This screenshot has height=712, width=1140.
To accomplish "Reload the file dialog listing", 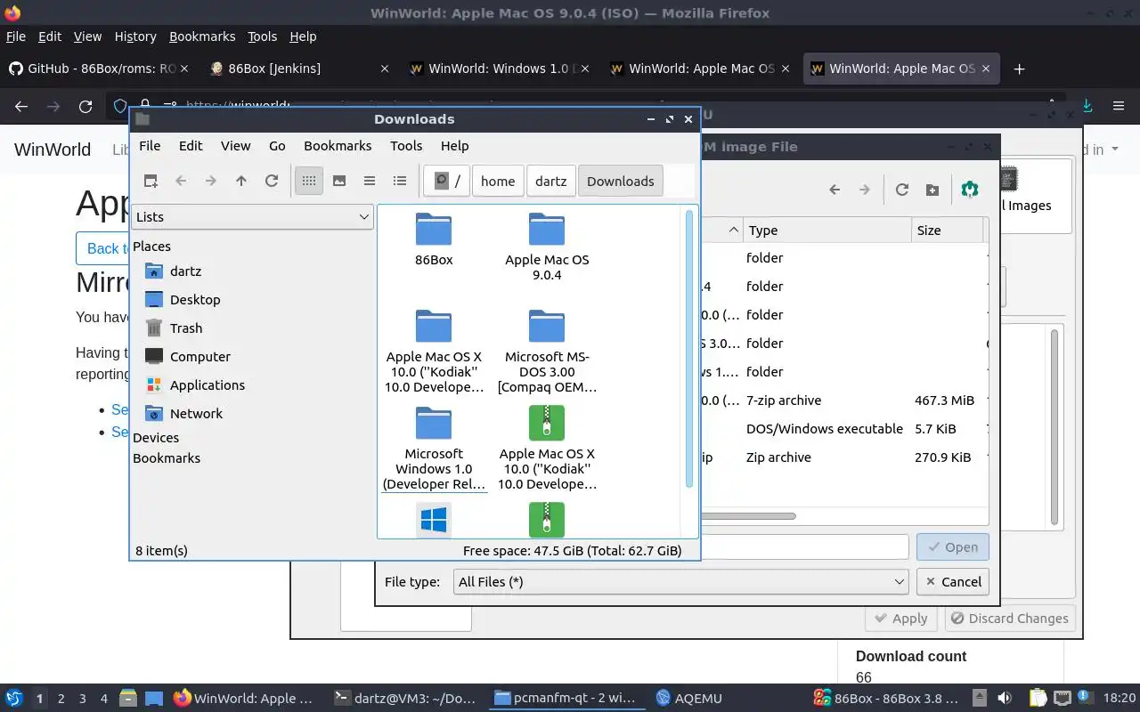I will pos(902,190).
